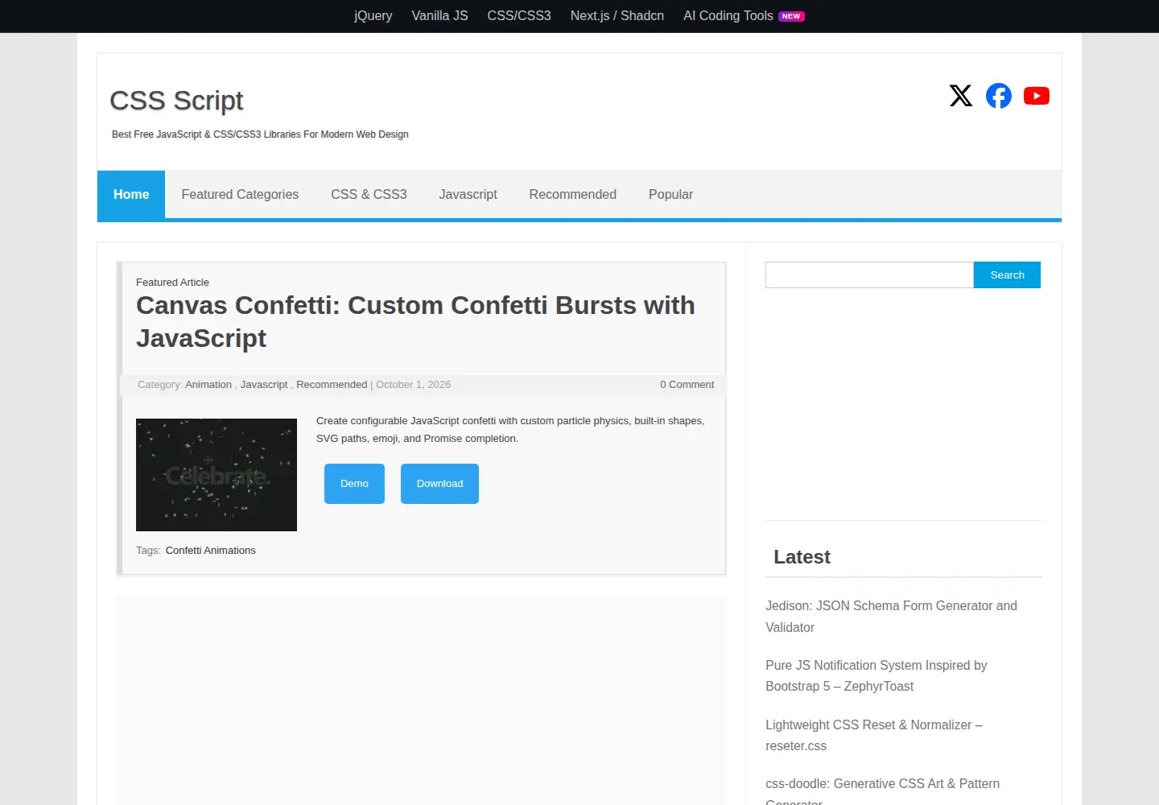Open the Animation category link
The width and height of the screenshot is (1159, 805).
[x=208, y=385]
